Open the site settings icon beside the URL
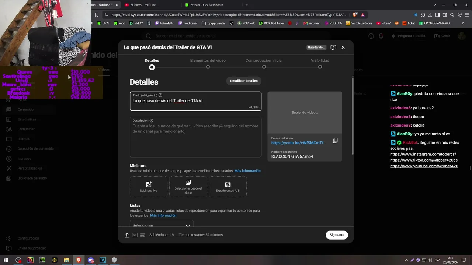The height and width of the screenshot is (265, 472). click(106, 15)
